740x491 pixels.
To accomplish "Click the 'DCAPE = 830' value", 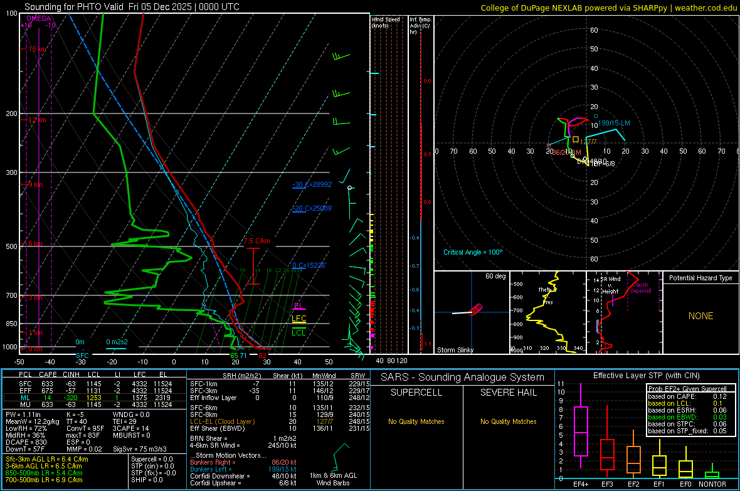I will [26, 442].
